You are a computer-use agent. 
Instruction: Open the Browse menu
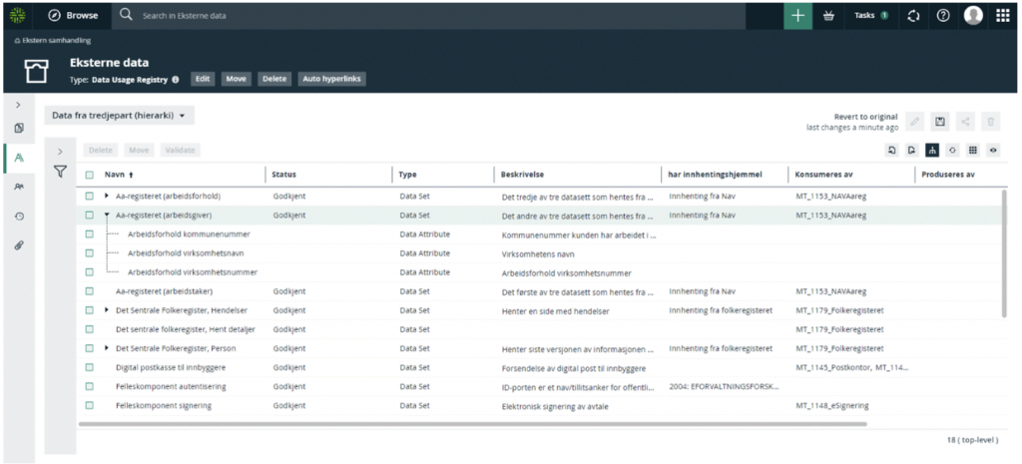click(x=75, y=16)
